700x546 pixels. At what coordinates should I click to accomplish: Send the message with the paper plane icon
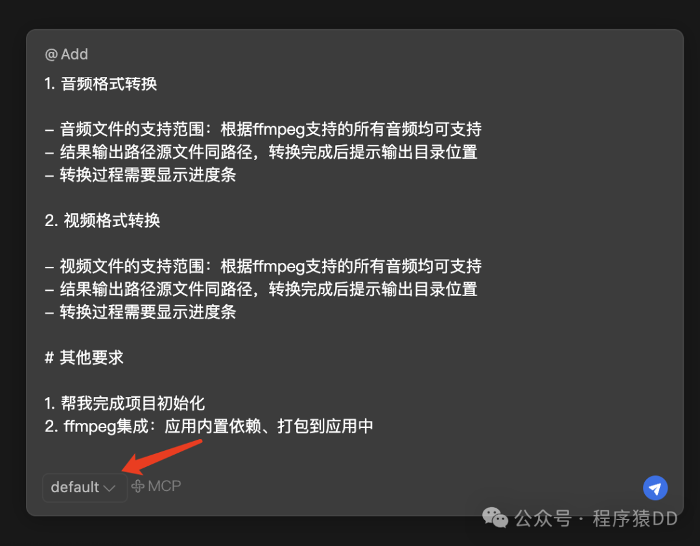655,488
